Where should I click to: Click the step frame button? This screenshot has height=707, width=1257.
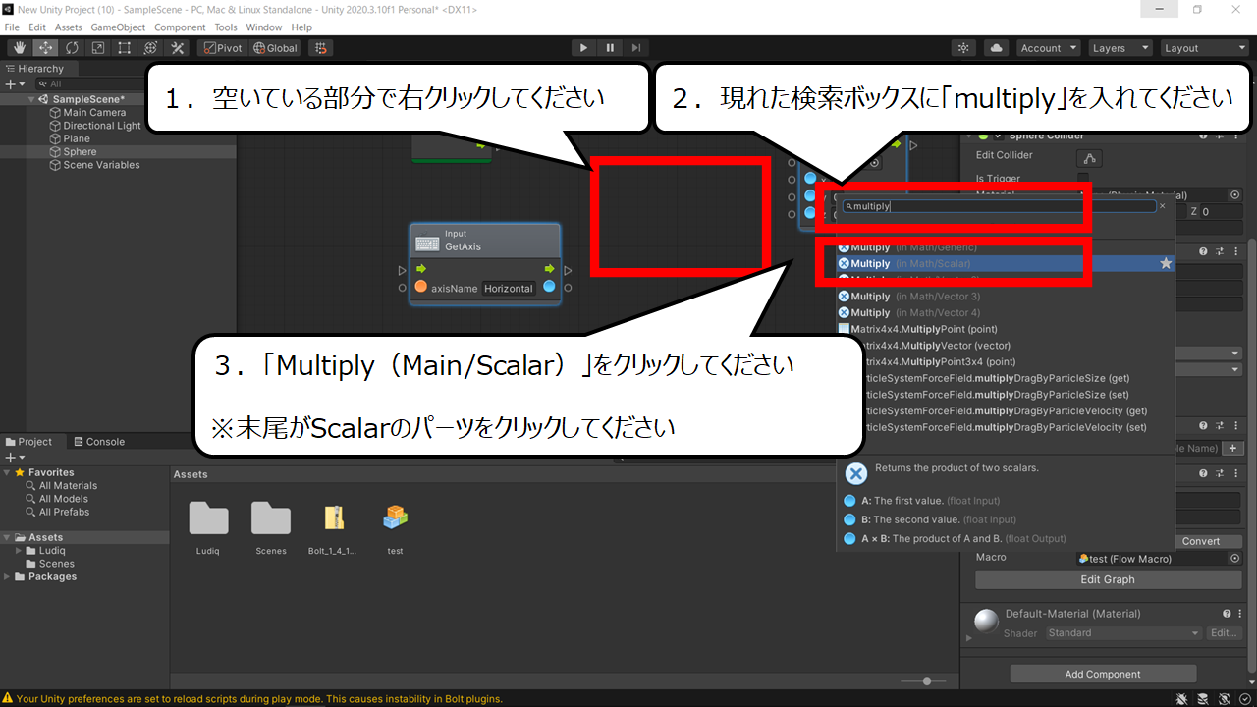pyautogui.click(x=636, y=47)
